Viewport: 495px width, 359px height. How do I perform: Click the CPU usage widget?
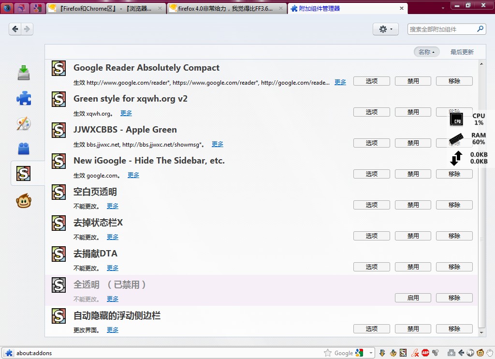[x=467, y=119]
